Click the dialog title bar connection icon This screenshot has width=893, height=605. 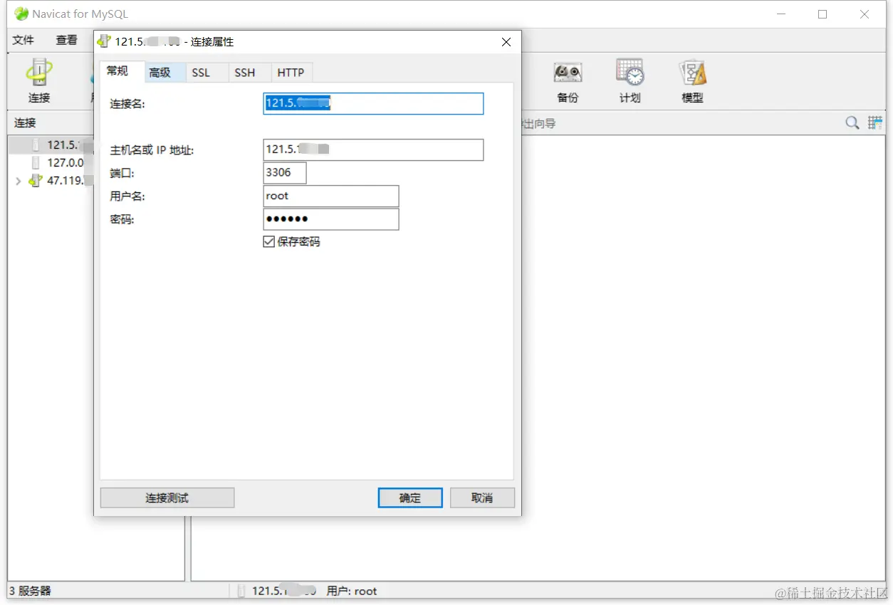(104, 41)
